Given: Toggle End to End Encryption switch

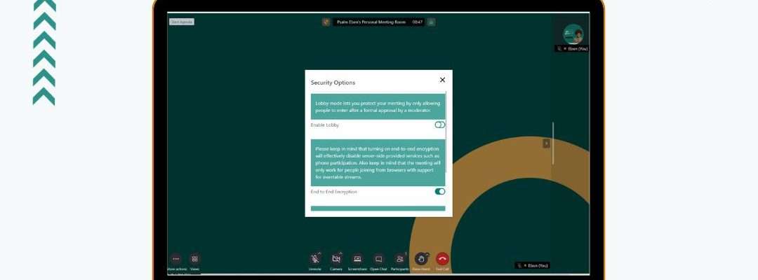Looking at the screenshot, I should 440,191.
